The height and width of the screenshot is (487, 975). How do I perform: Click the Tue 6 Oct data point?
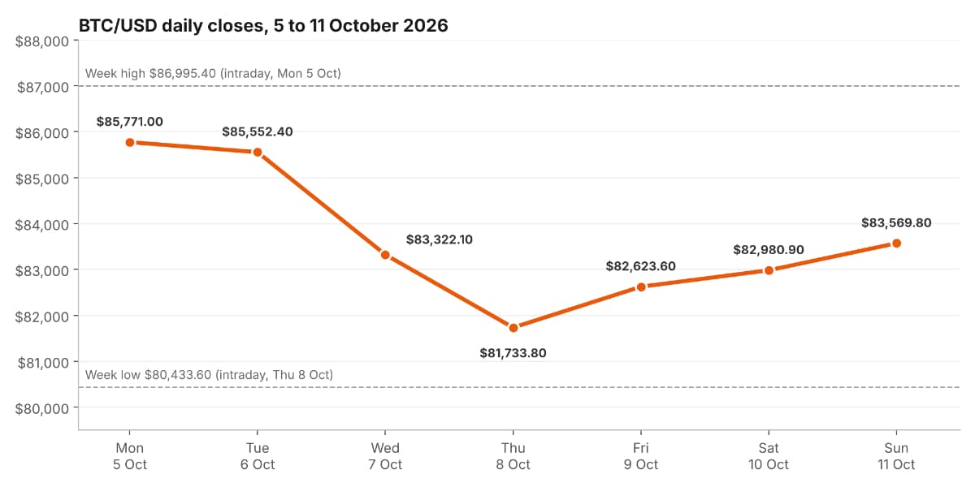point(258,152)
